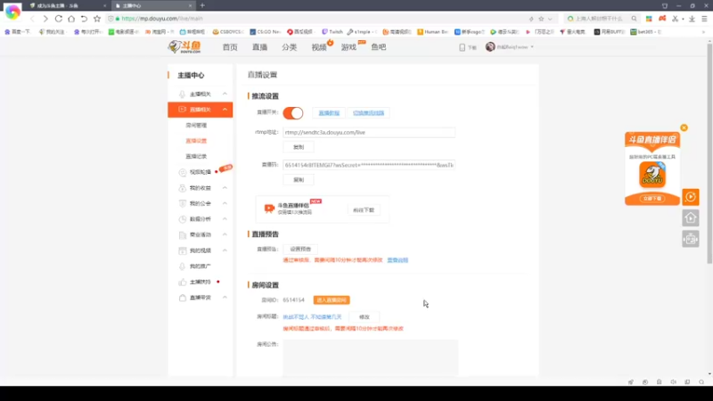Click the browser undo-close icon
The height and width of the screenshot is (401, 713).
point(84,19)
